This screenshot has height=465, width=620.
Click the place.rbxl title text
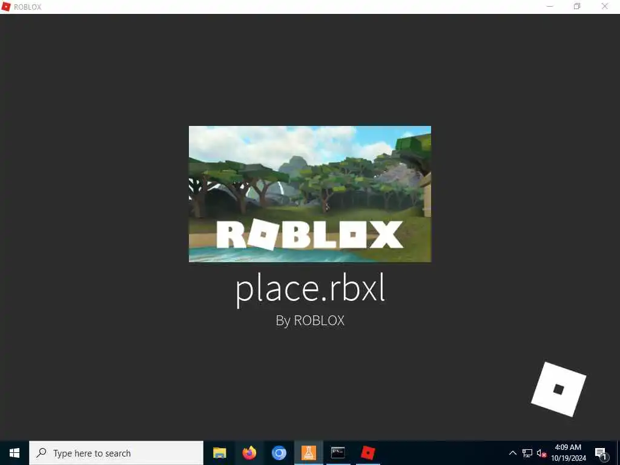pyautogui.click(x=310, y=289)
